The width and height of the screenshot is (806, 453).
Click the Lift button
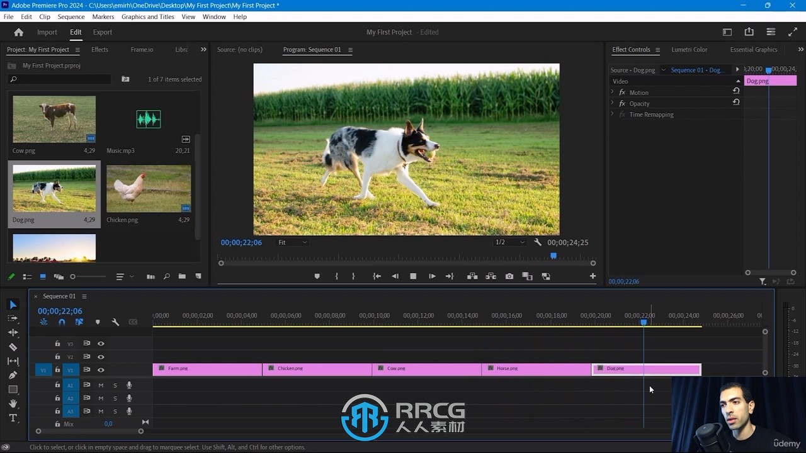[x=472, y=276]
